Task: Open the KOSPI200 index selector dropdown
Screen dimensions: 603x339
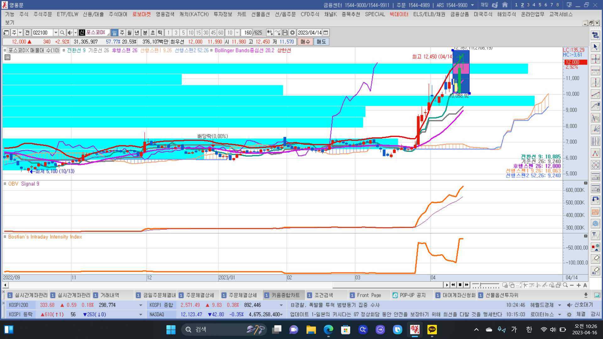Action: click(140, 305)
